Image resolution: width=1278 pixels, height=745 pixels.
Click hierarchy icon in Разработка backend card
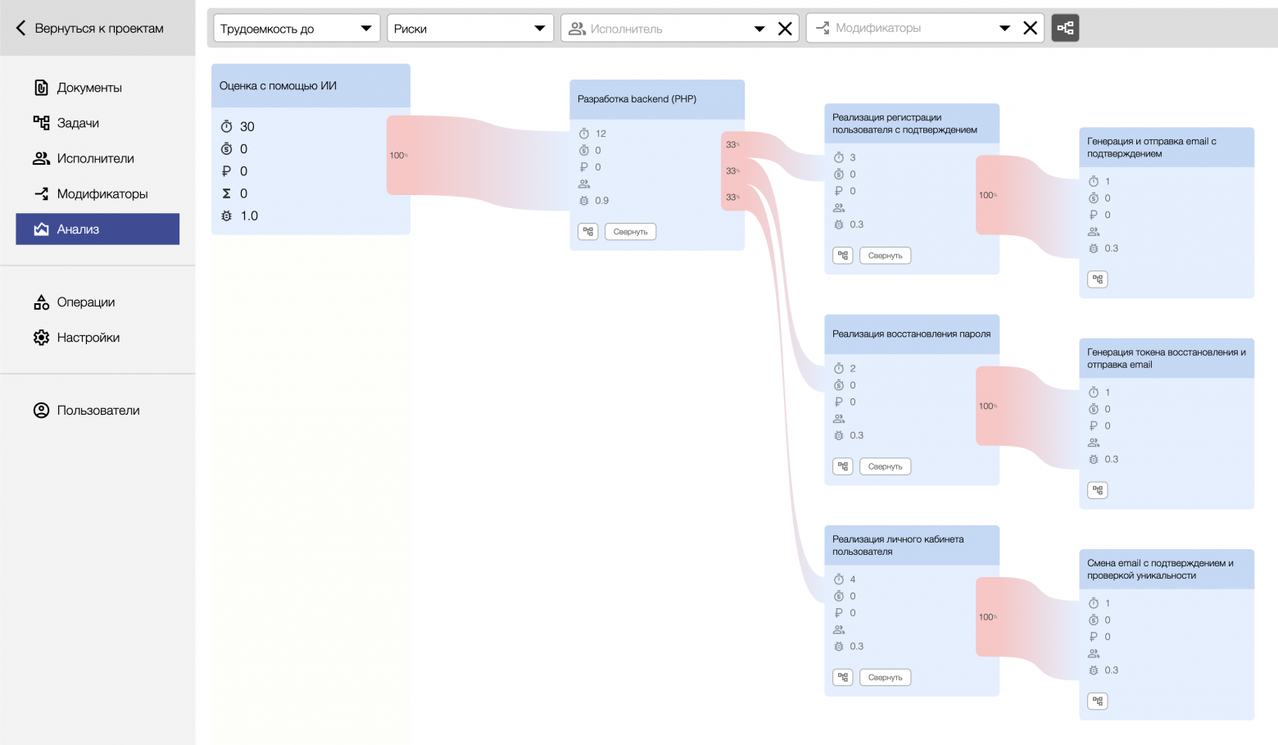coord(588,232)
